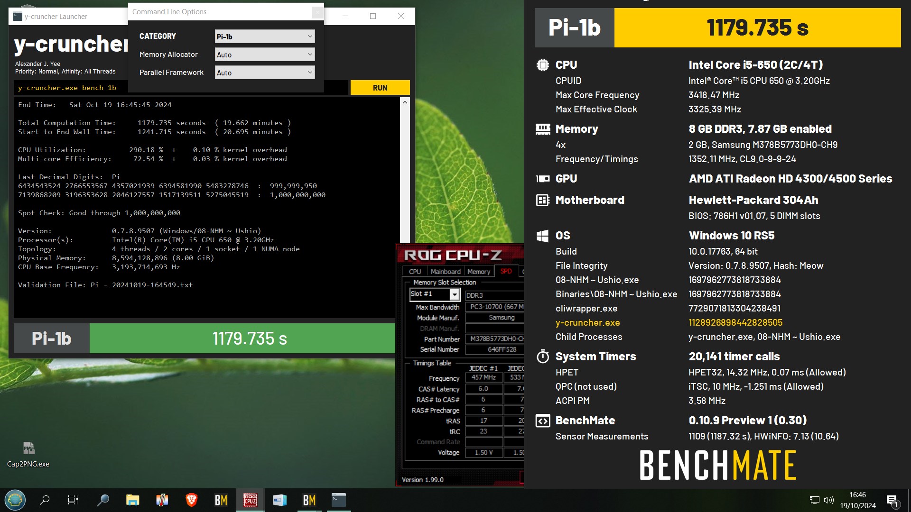Viewport: 911px width, 512px height.
Task: Click the yellow y-cruncher.exe hash entry
Action: click(735, 323)
